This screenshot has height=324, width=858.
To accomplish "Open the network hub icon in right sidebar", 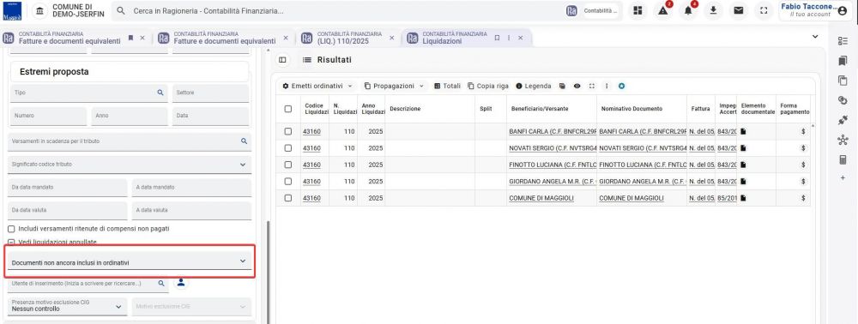I will (x=843, y=141).
